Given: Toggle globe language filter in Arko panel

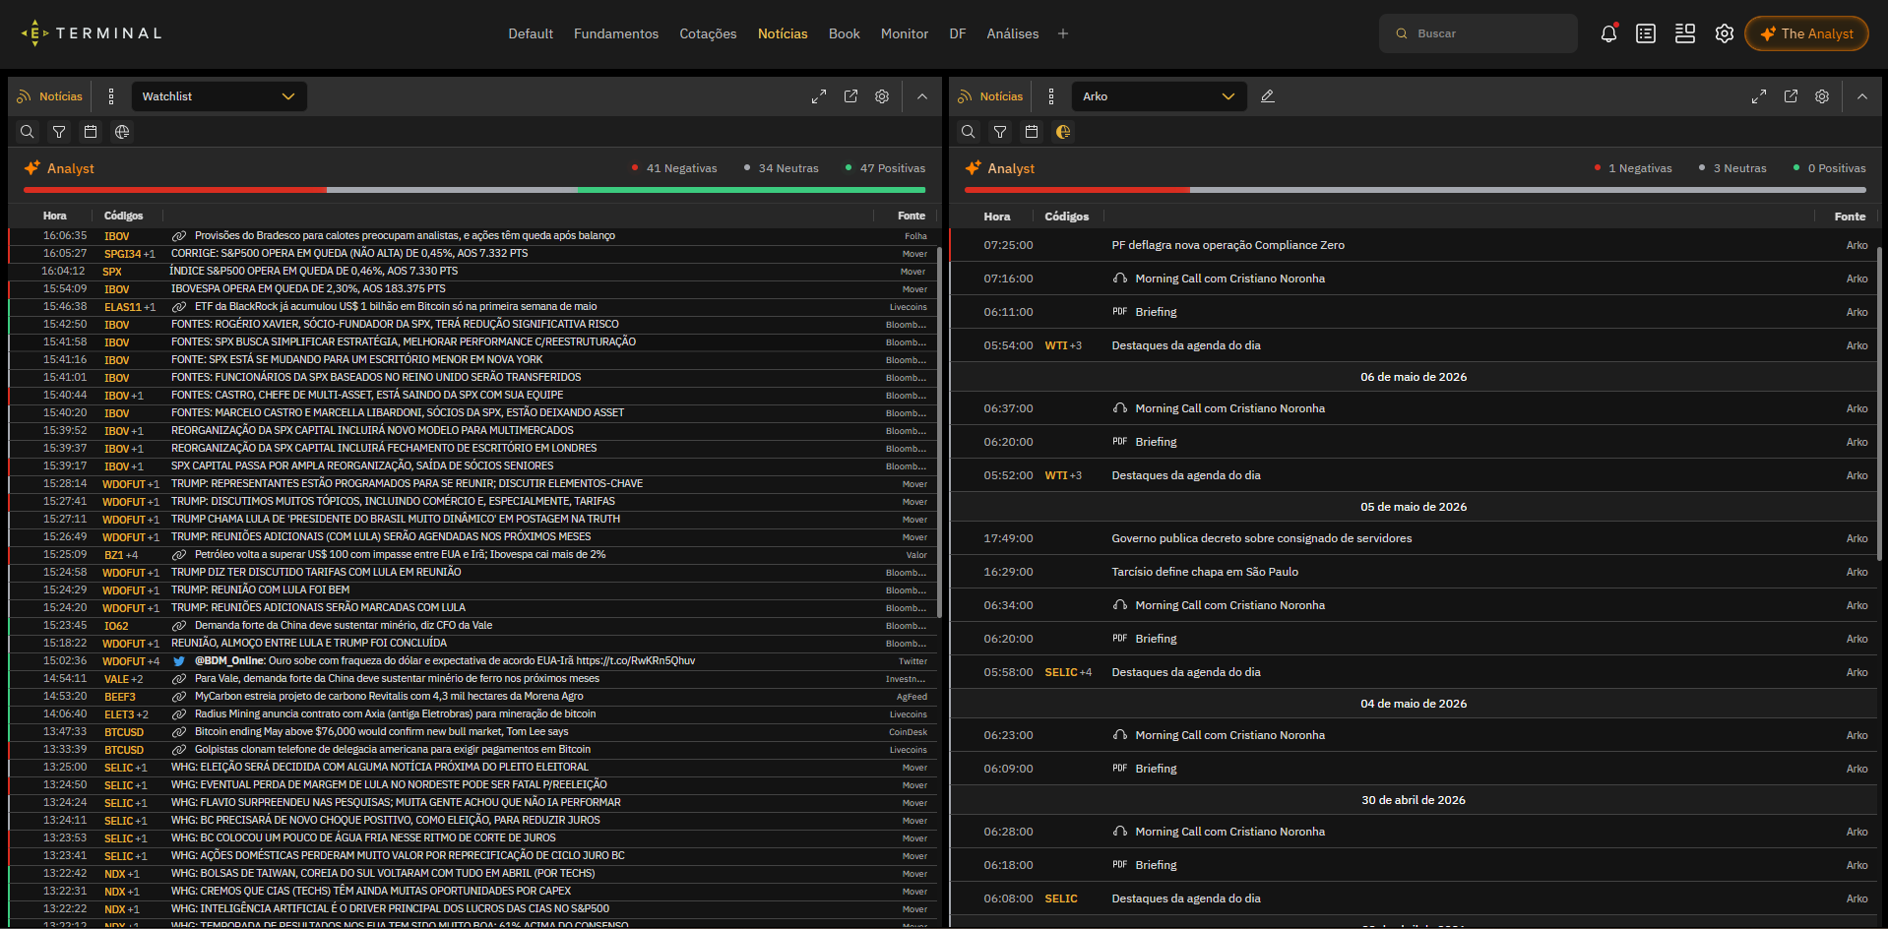Looking at the screenshot, I should point(1063,132).
